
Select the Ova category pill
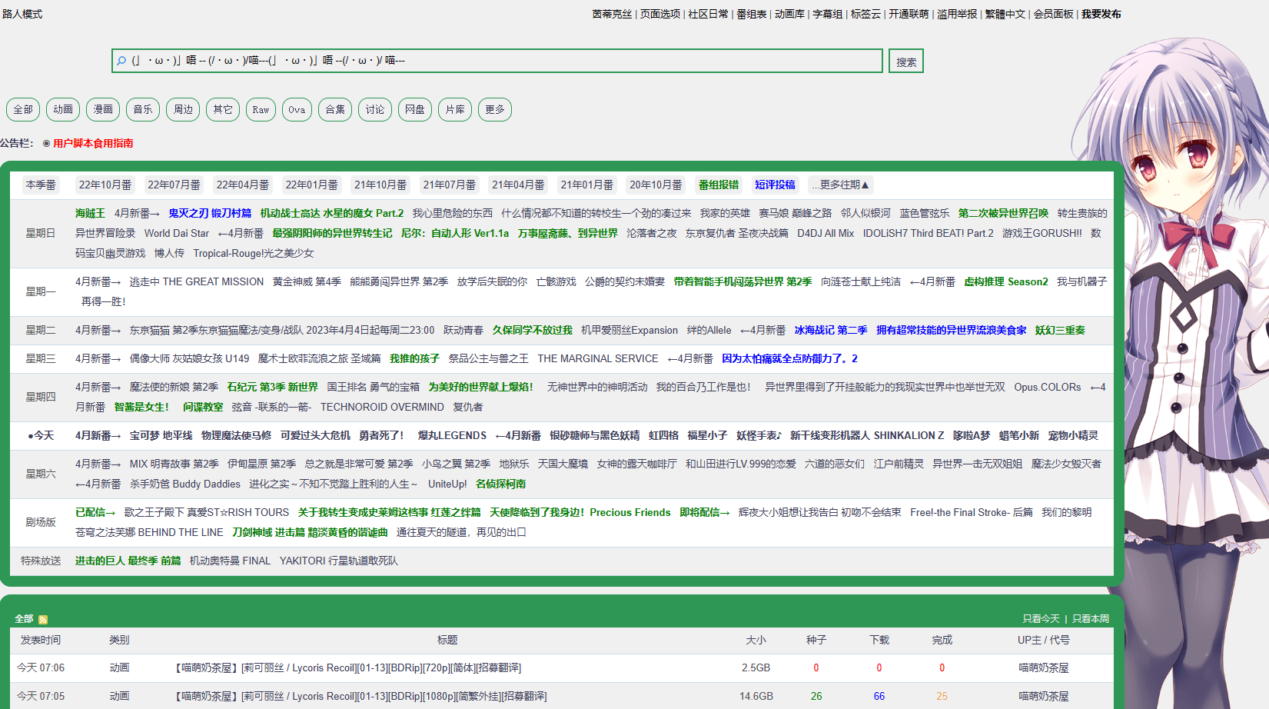coord(297,110)
